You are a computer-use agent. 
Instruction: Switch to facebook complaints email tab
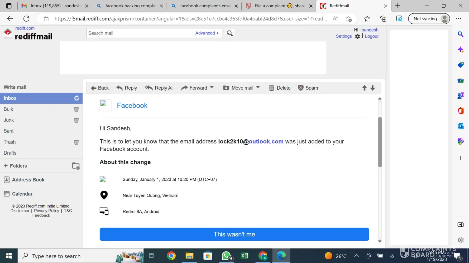point(204,6)
